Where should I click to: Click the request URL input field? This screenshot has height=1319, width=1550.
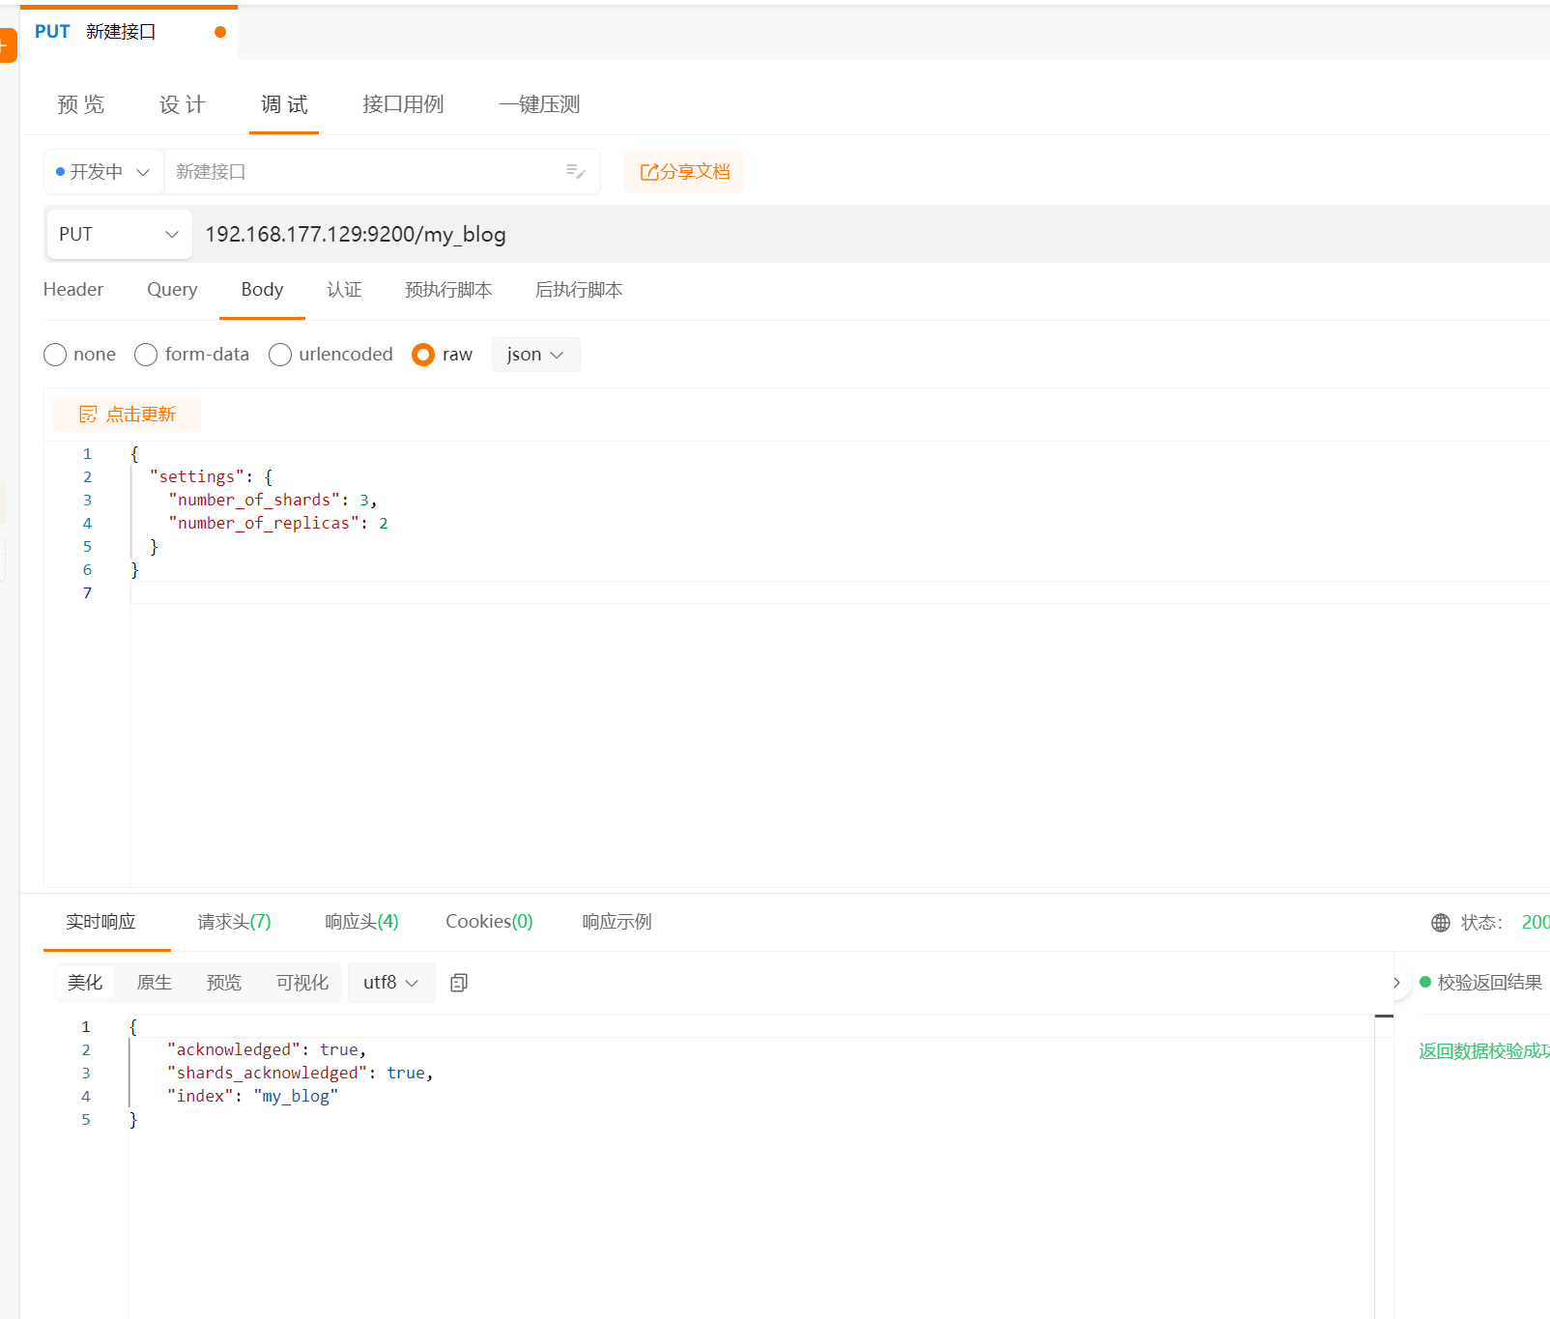click(773, 235)
